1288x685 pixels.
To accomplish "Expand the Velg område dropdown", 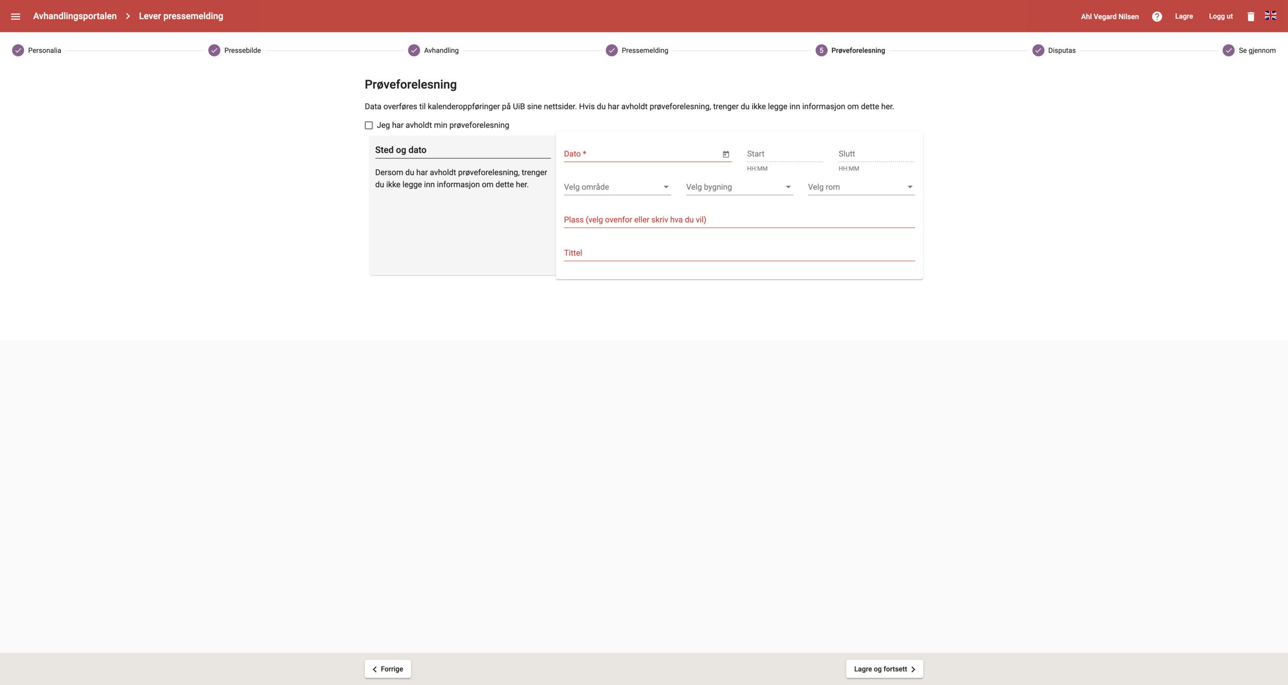I will click(x=617, y=187).
